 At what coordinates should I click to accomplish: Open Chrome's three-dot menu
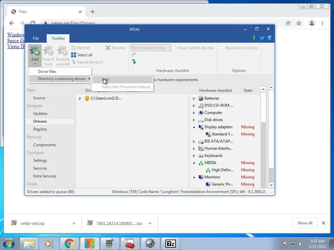pyautogui.click(x=322, y=23)
